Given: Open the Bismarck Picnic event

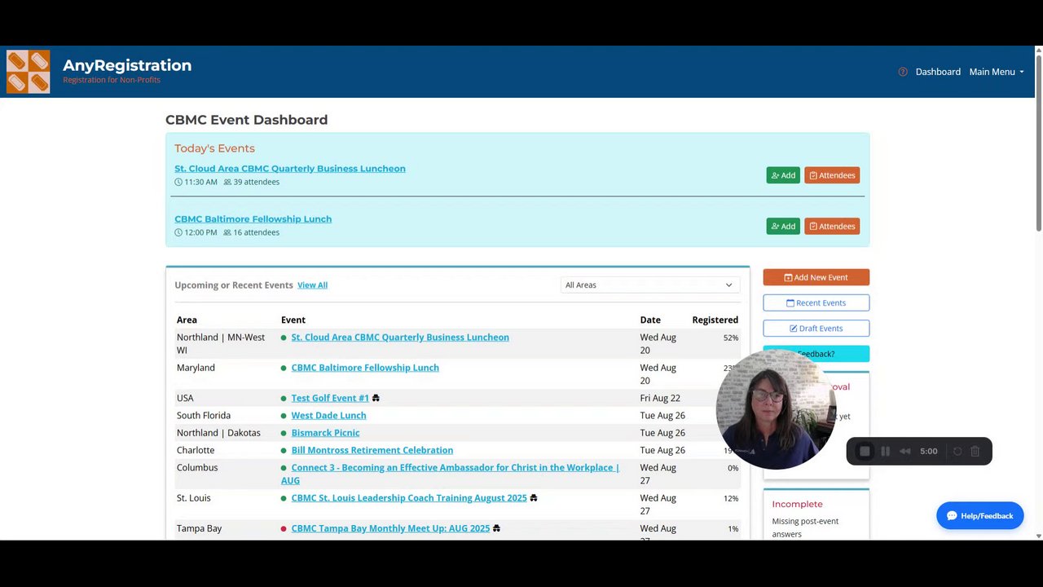Looking at the screenshot, I should 325,433.
